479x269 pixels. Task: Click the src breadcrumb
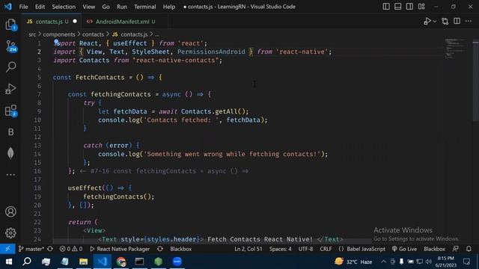pos(32,34)
